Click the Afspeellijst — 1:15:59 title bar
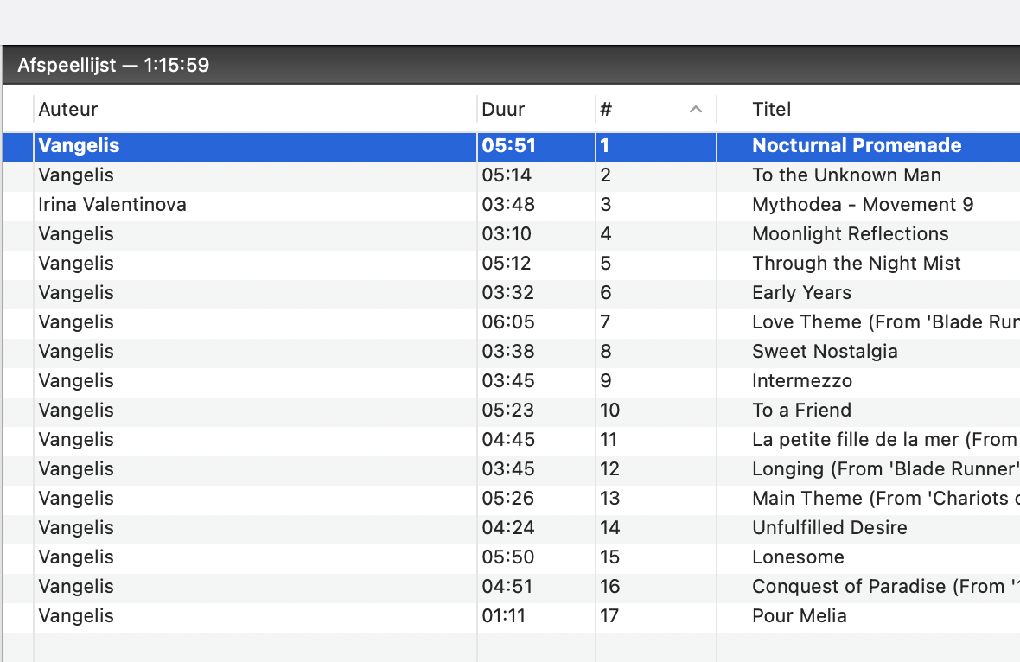The height and width of the screenshot is (662, 1020). (x=512, y=65)
